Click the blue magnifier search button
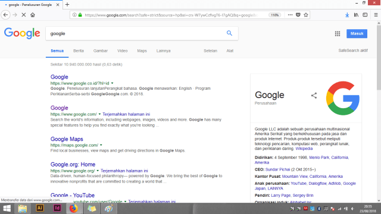 point(229,33)
